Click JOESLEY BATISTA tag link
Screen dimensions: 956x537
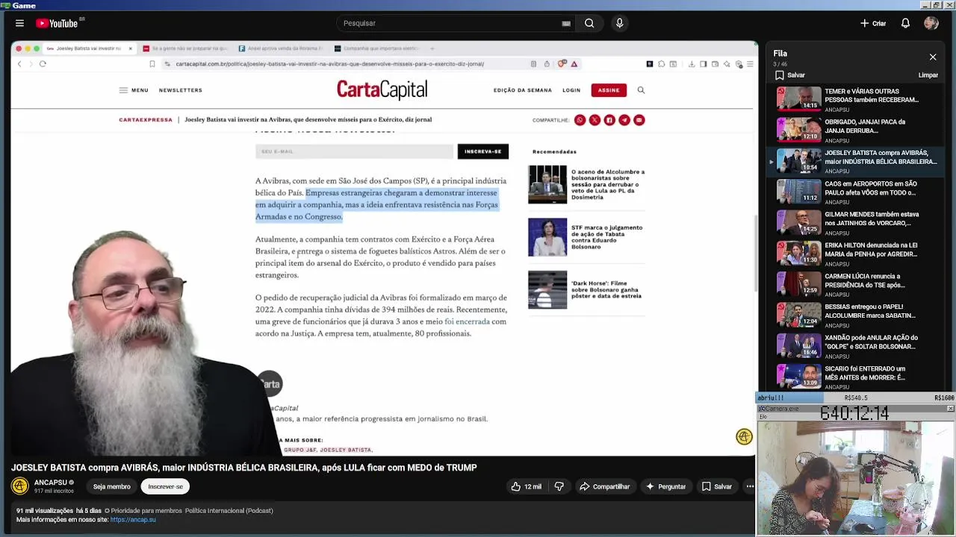(x=346, y=450)
